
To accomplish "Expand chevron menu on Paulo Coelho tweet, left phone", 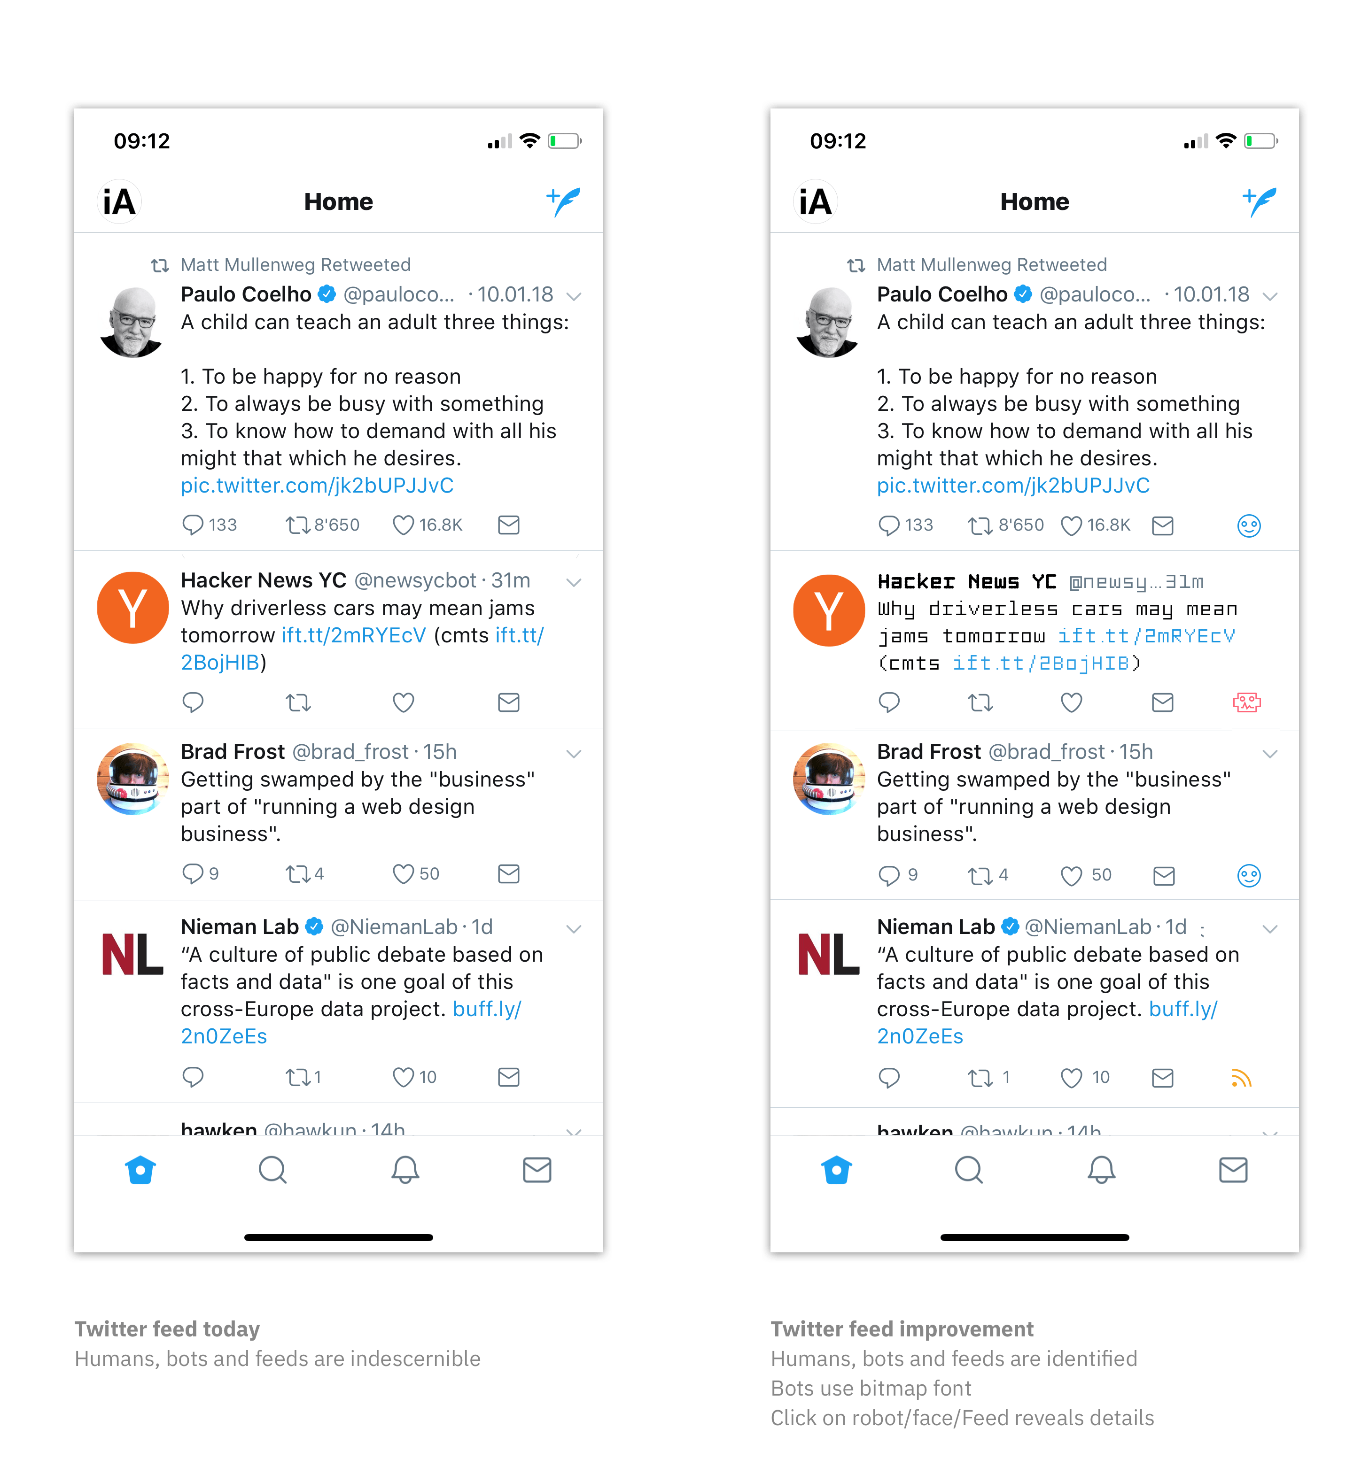I will pyautogui.click(x=573, y=296).
